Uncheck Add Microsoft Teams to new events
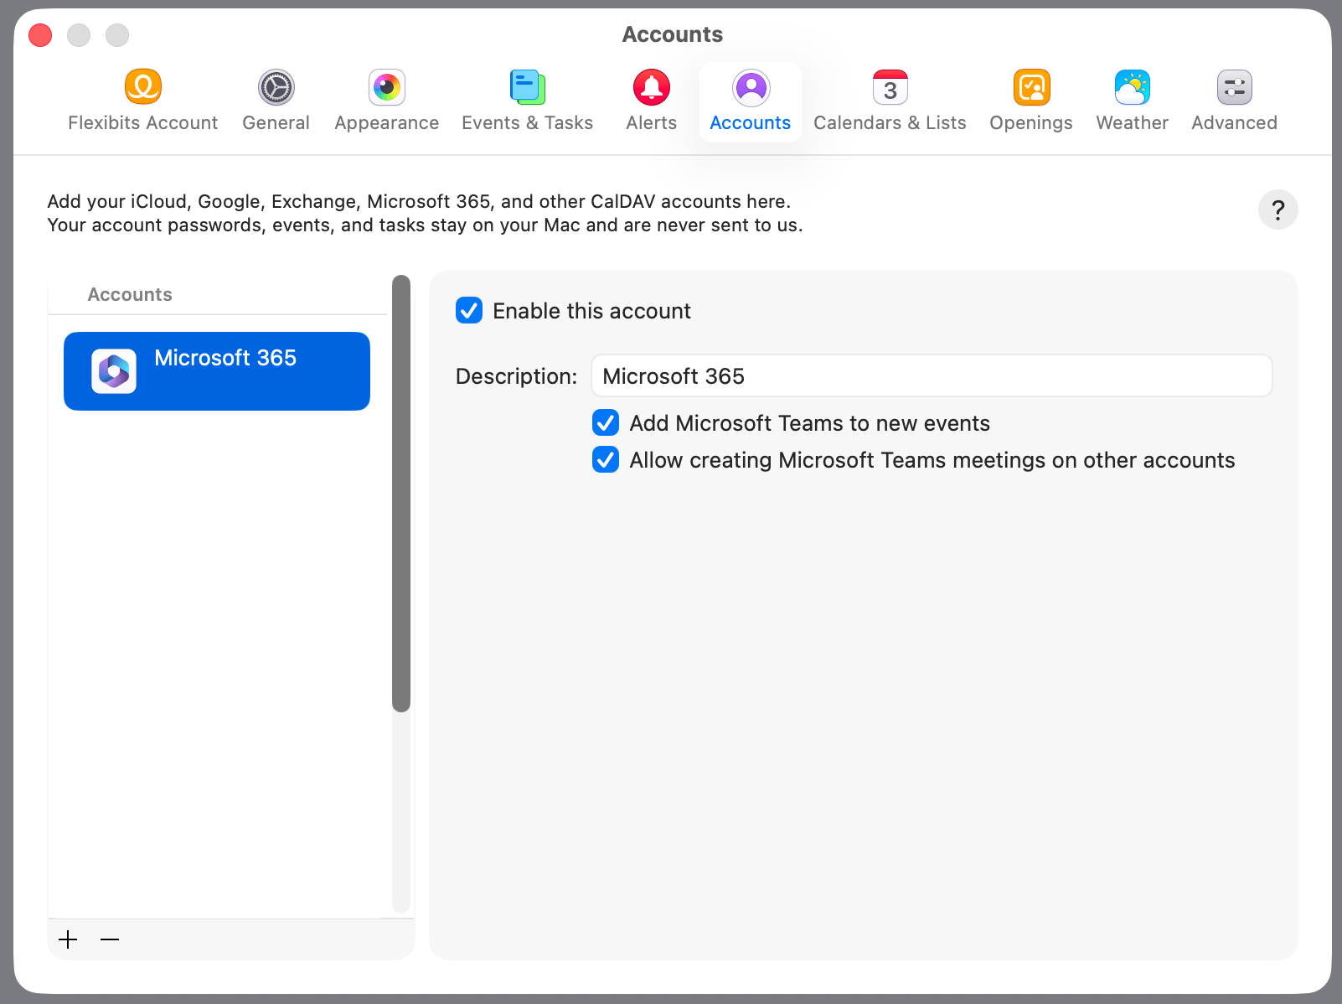The width and height of the screenshot is (1342, 1004). coord(605,423)
